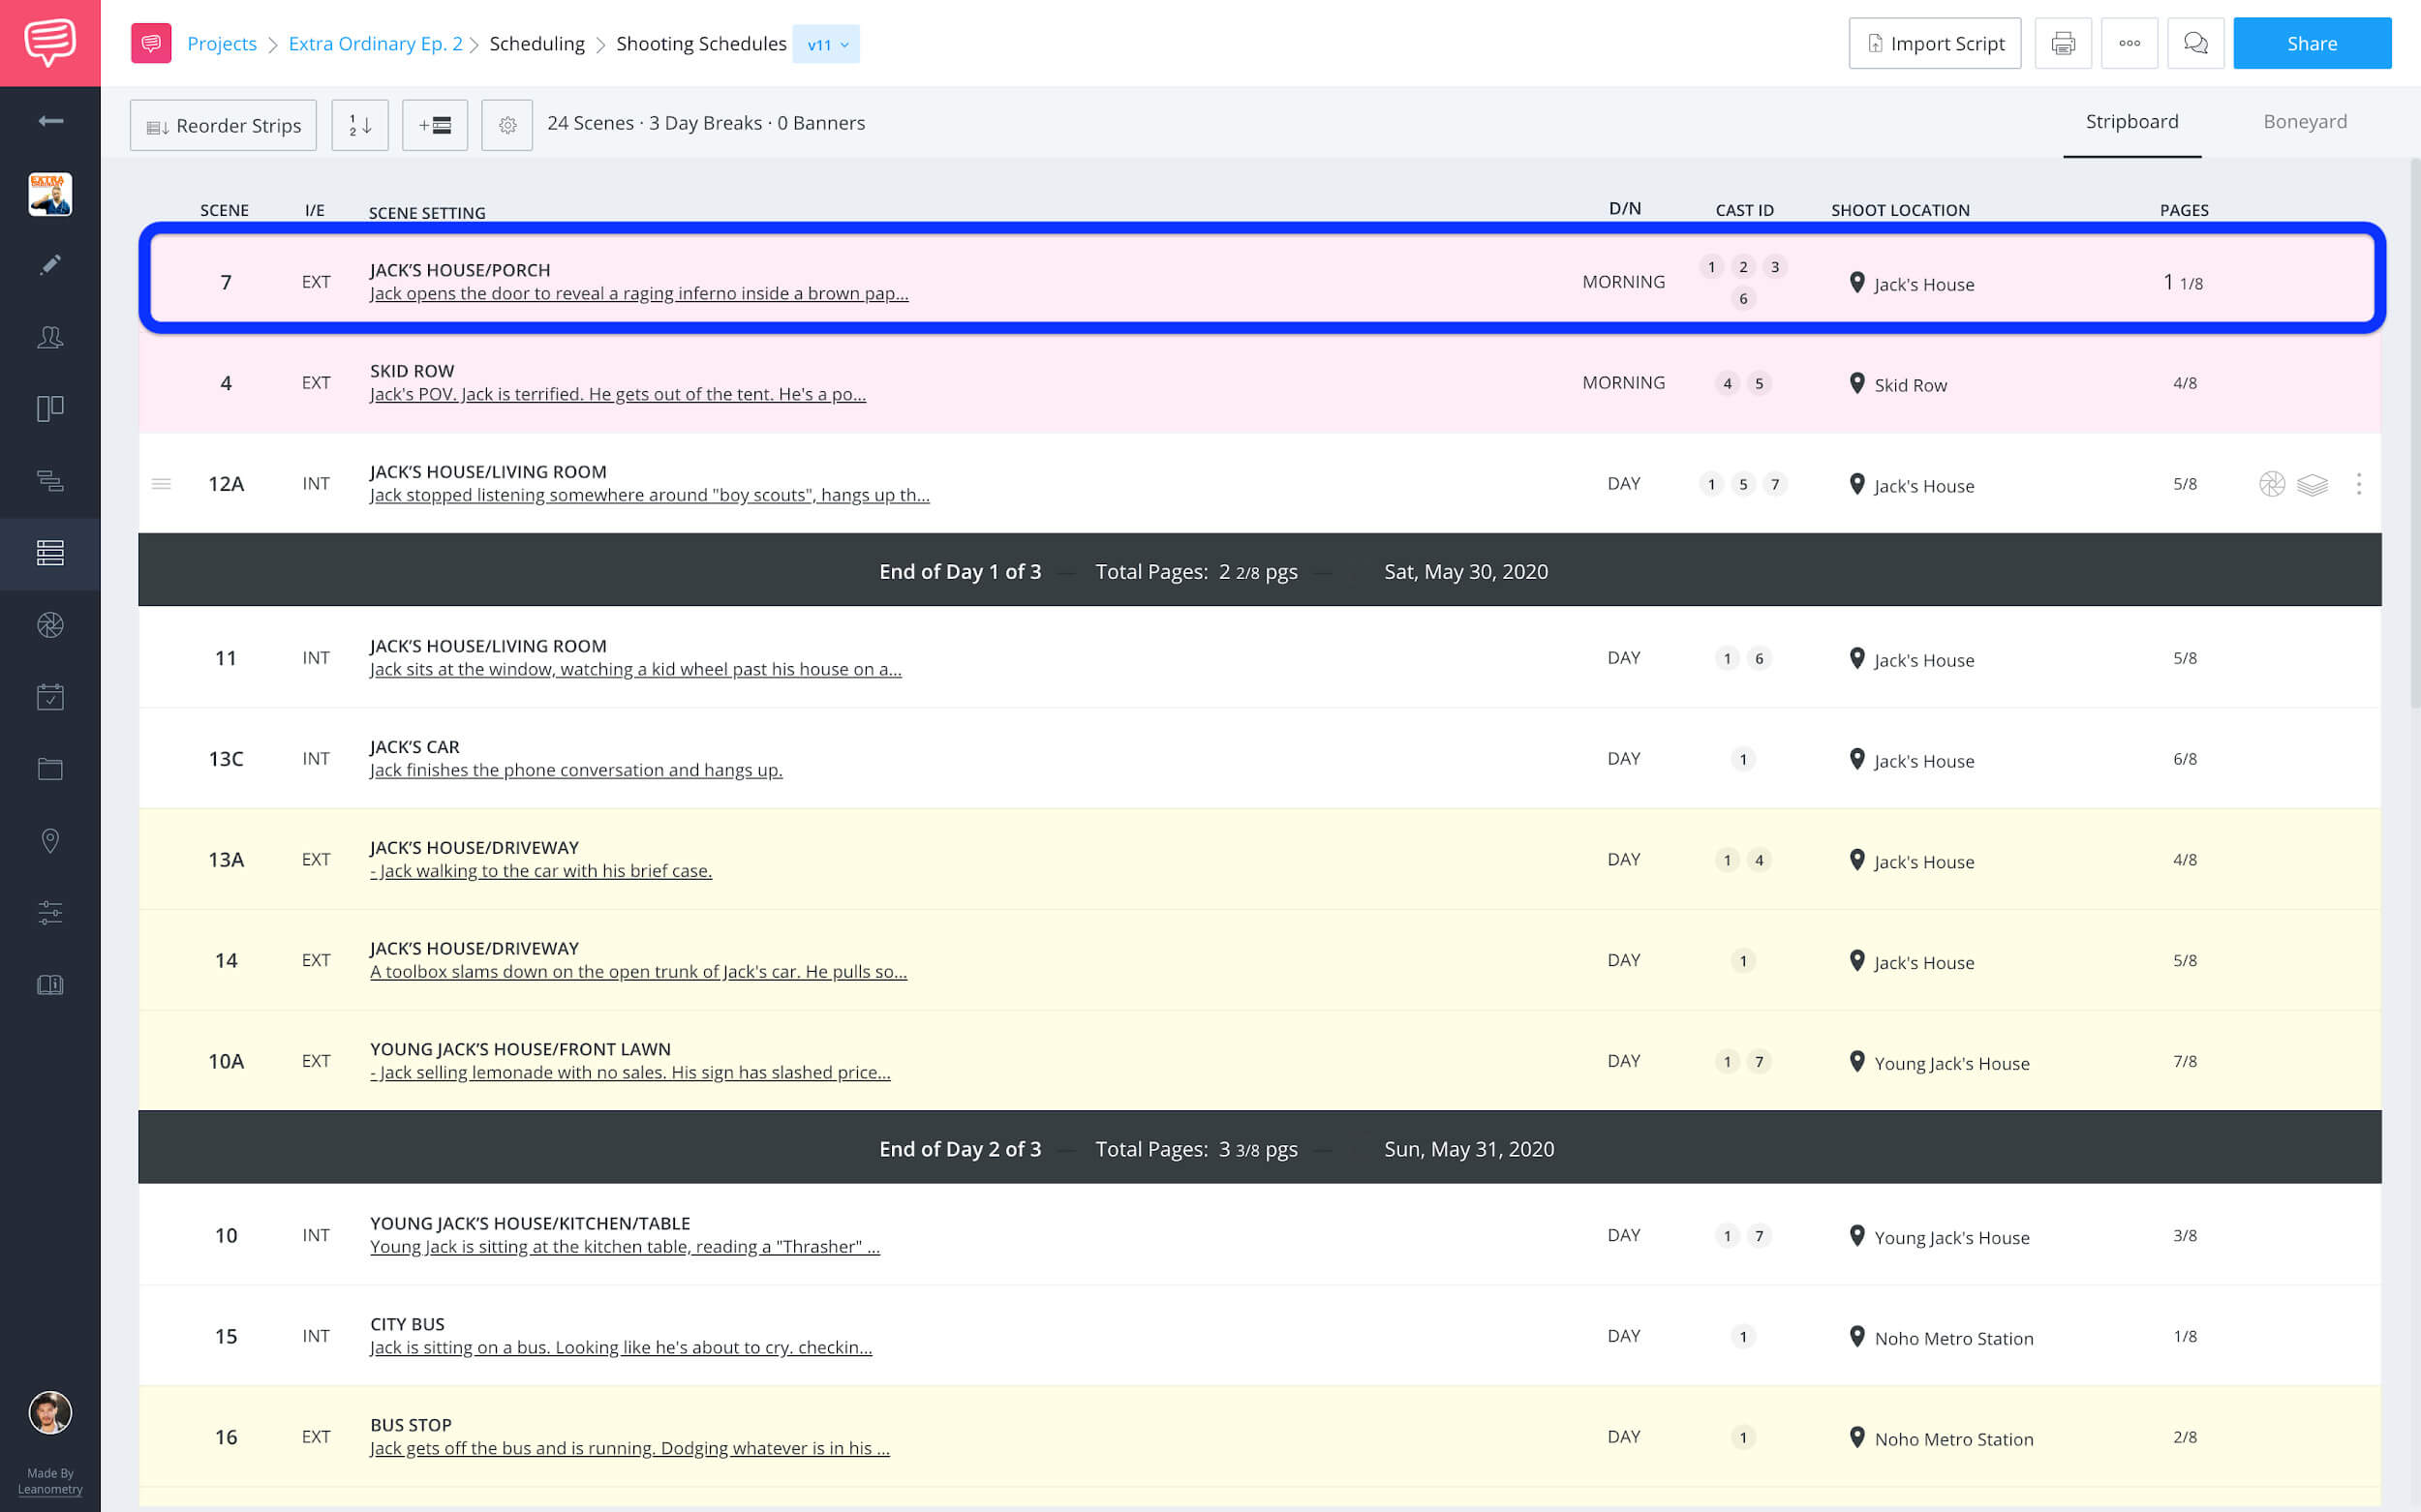Open the calendar sidebar icon

pyautogui.click(x=50, y=697)
